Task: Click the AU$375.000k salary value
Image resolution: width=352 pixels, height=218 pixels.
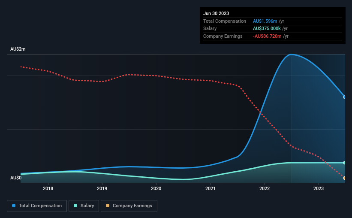Action: point(267,29)
